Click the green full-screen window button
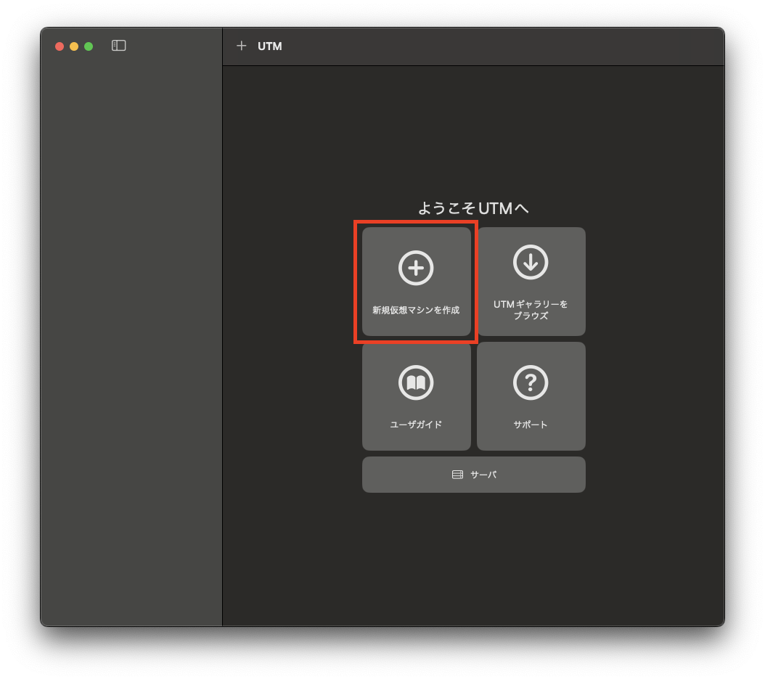765x680 pixels. point(89,46)
